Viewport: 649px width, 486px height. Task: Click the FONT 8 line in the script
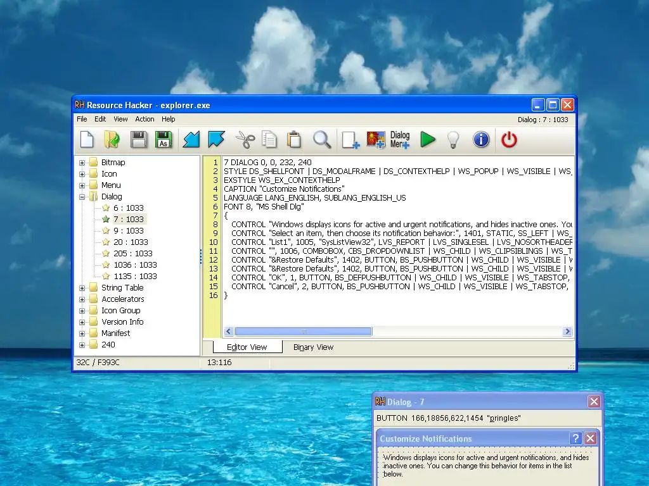click(x=264, y=207)
